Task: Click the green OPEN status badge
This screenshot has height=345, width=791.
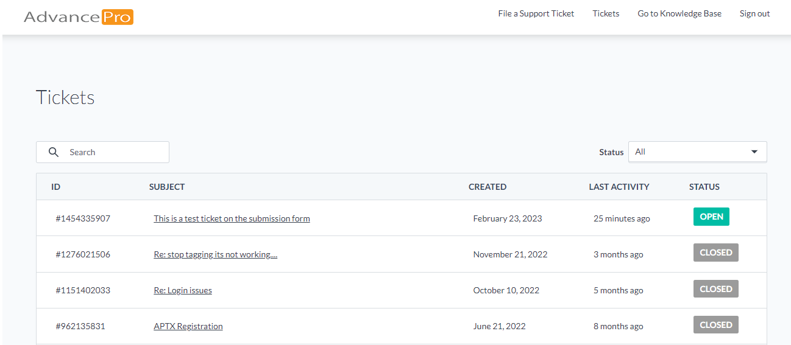Action: click(x=711, y=217)
